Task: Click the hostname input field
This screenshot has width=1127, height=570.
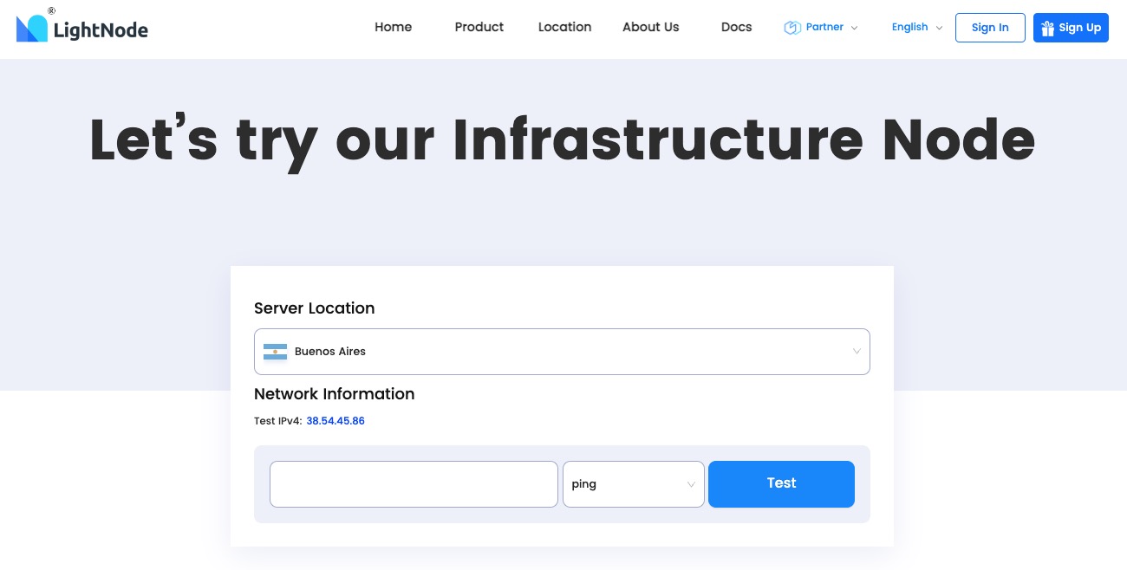Action: (414, 484)
